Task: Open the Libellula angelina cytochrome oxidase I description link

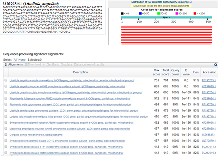Action: (72, 81)
